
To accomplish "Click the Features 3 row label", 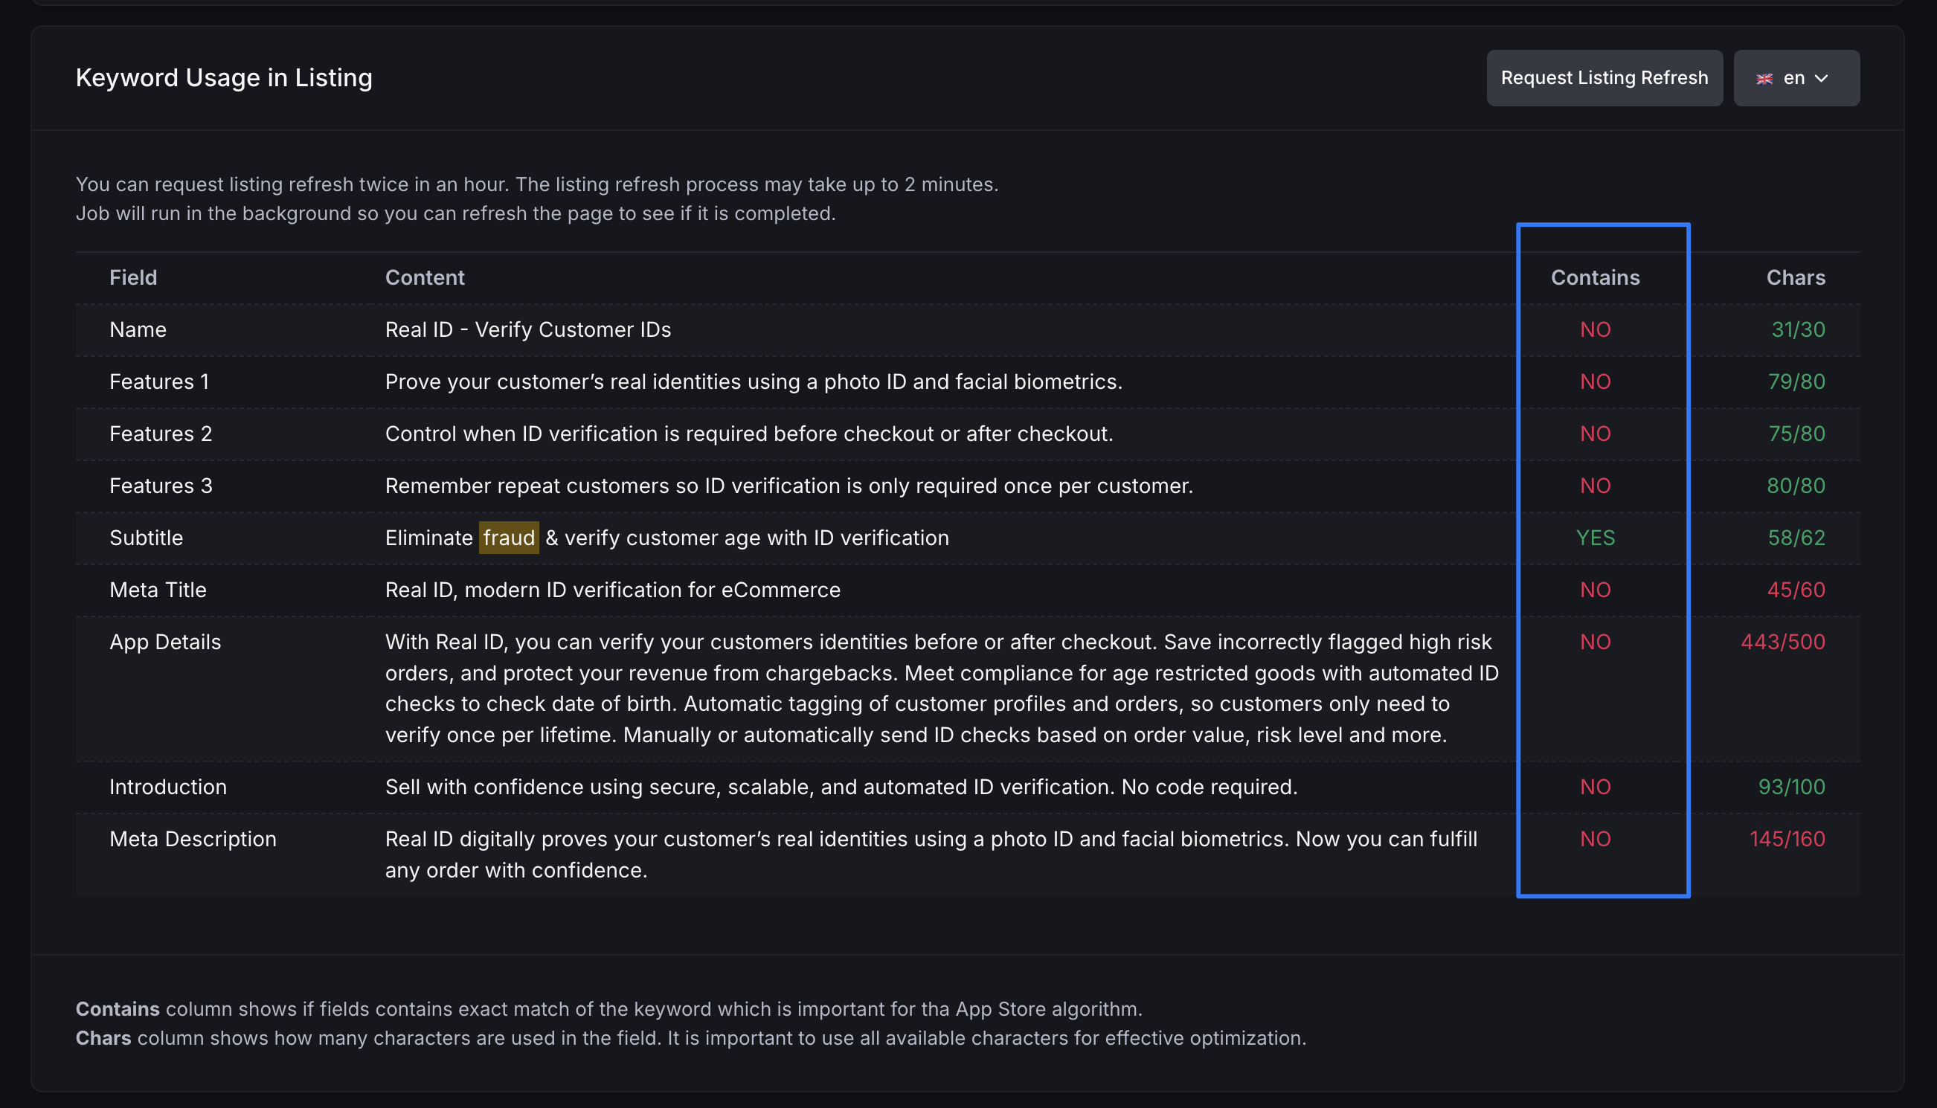I will click(161, 486).
